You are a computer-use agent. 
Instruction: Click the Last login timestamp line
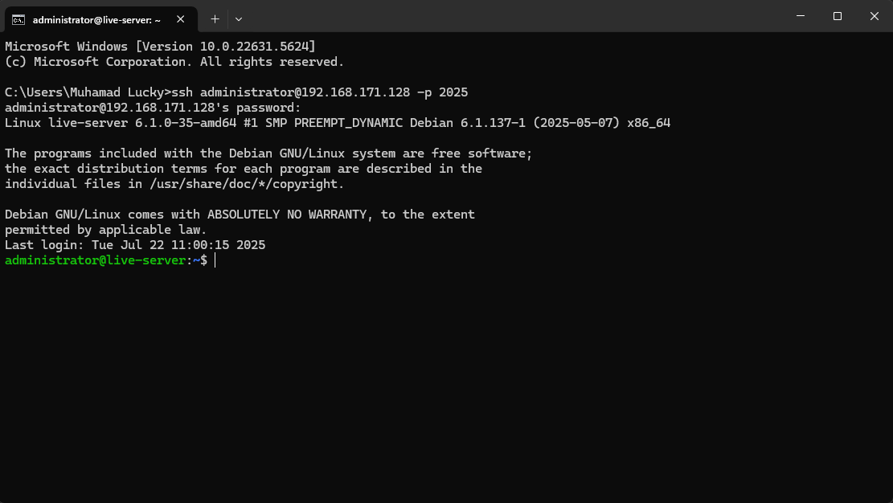135,245
